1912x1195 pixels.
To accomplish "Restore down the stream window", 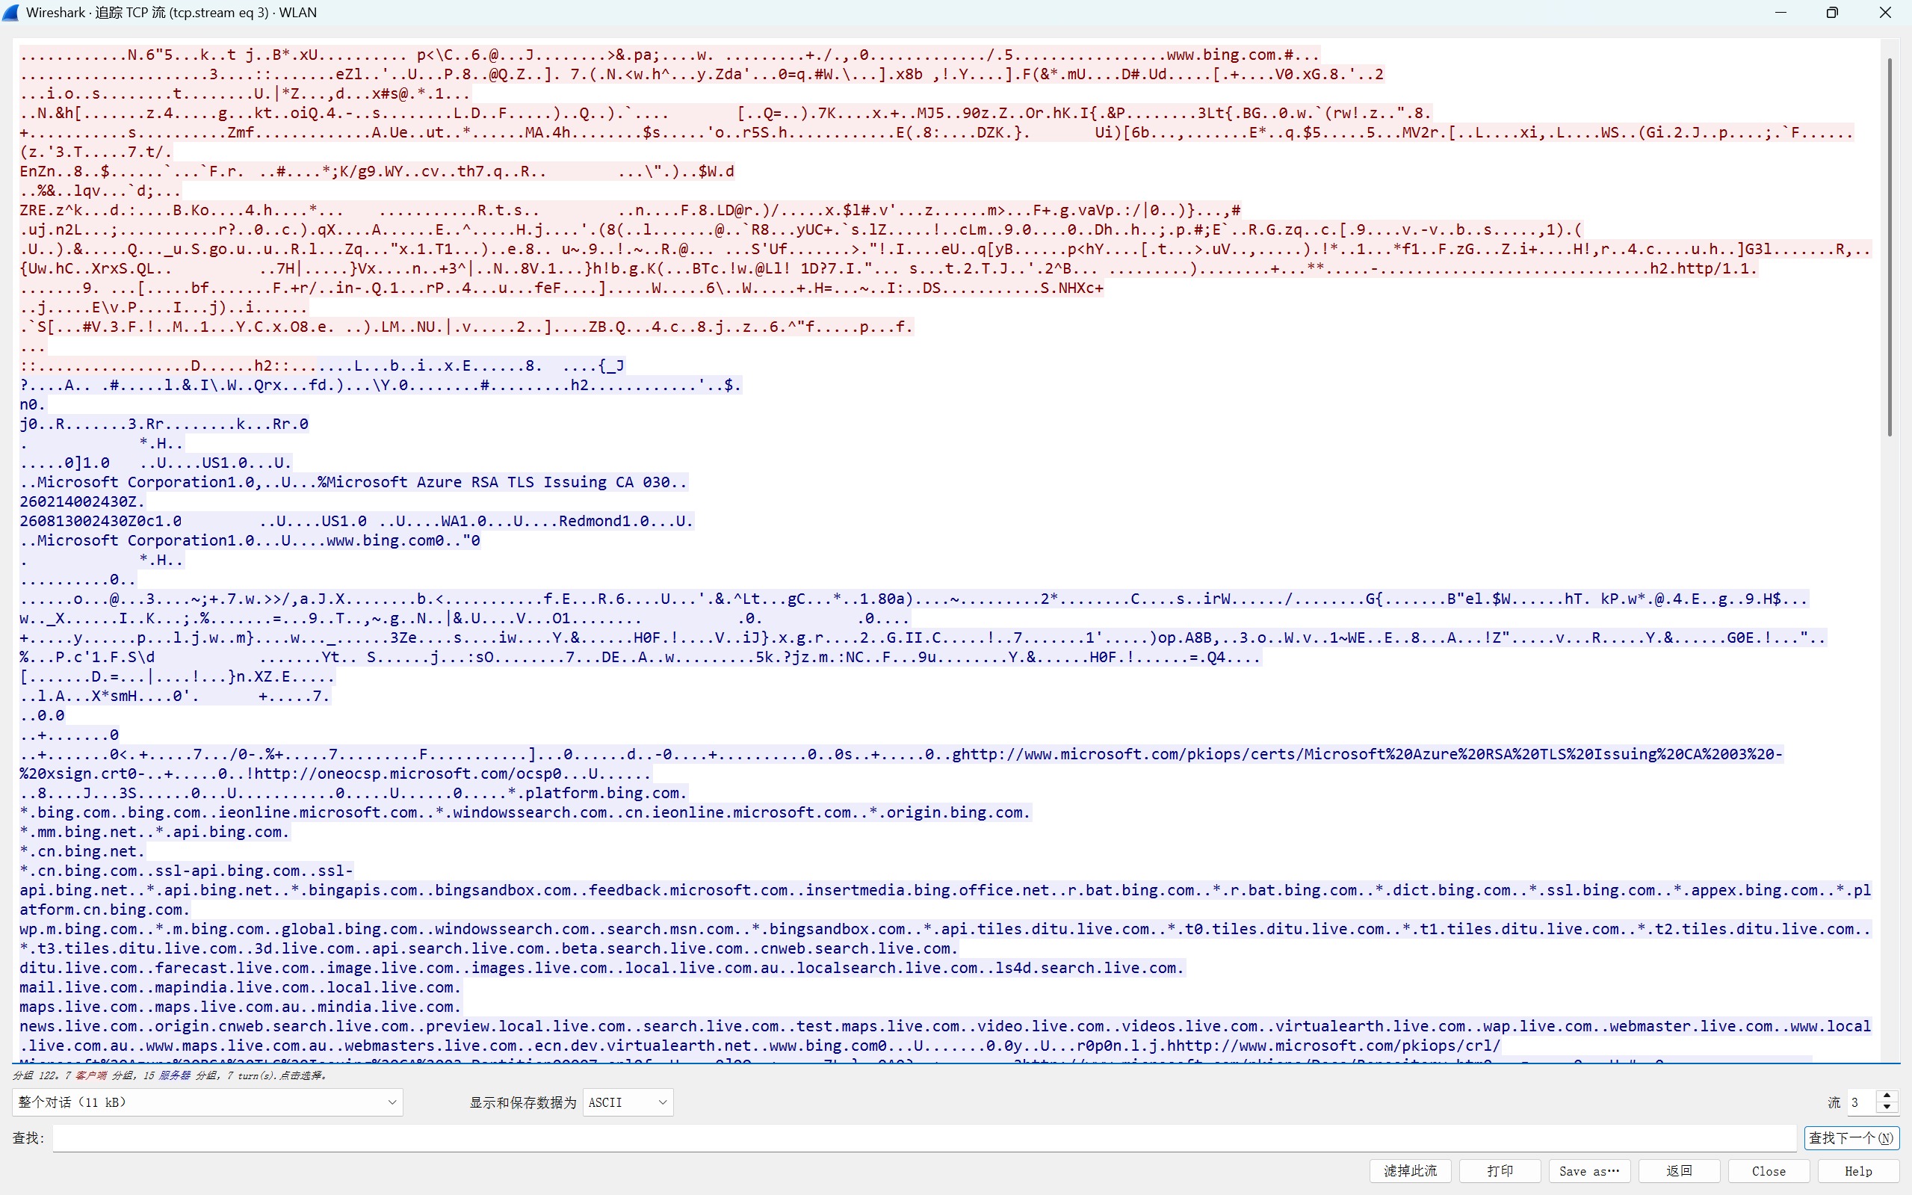I will coord(1832,13).
